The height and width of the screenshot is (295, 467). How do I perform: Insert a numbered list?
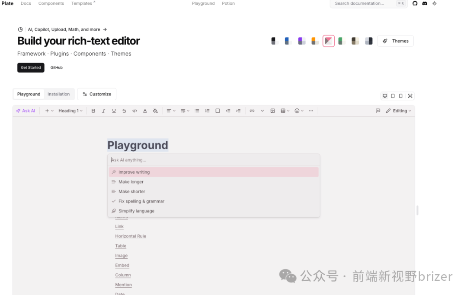(207, 111)
